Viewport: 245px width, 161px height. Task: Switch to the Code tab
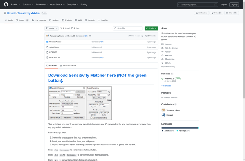click(9, 20)
